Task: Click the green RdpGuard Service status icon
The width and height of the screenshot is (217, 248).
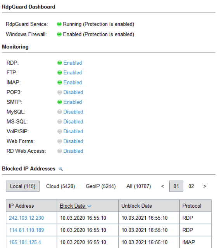Action: click(x=59, y=24)
